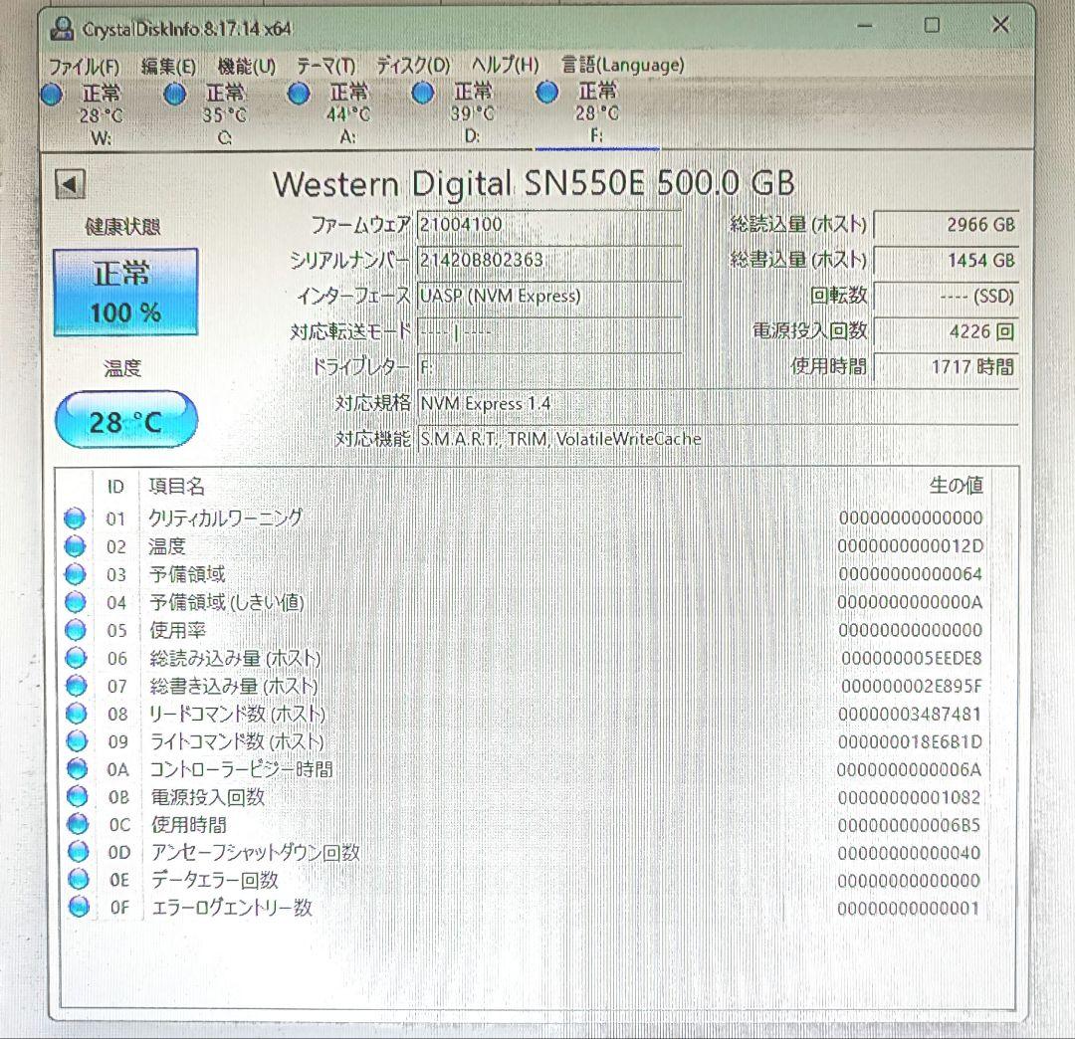
Task: Click status orb for ID 01 クリティカルワーニング
Action: (x=74, y=519)
